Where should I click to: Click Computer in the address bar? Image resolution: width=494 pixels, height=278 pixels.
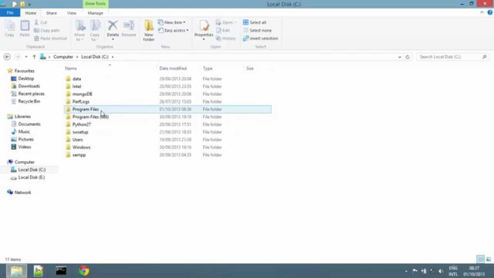pyautogui.click(x=63, y=57)
